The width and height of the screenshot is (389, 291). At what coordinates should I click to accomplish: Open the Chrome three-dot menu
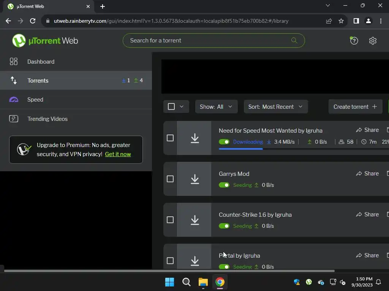click(381, 21)
